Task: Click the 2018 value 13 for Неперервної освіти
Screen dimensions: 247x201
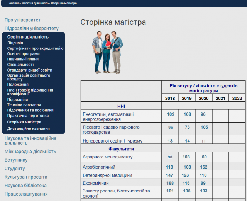Action: (x=170, y=141)
